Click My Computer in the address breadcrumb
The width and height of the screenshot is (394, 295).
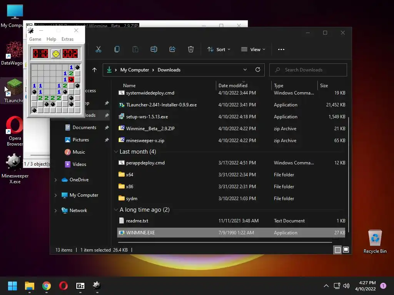[135, 70]
